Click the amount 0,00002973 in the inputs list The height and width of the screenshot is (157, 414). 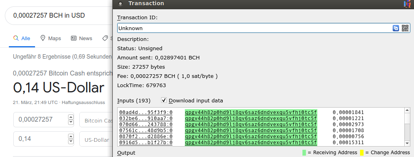click(x=348, y=124)
